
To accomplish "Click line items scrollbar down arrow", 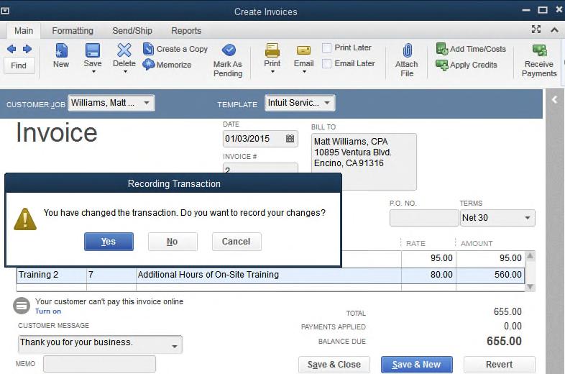I will (x=530, y=287).
